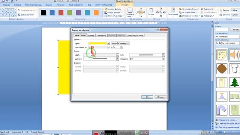
Task: Select the green tree clip thumbnail
Action: pyautogui.click(x=234, y=82)
